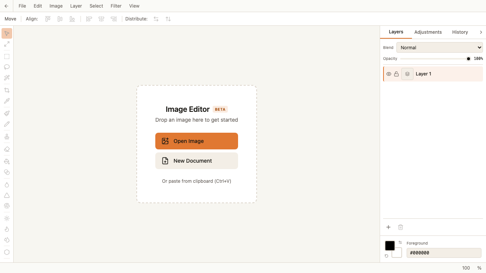Align layers to top edges
This screenshot has height=273, width=486.
pos(48,19)
